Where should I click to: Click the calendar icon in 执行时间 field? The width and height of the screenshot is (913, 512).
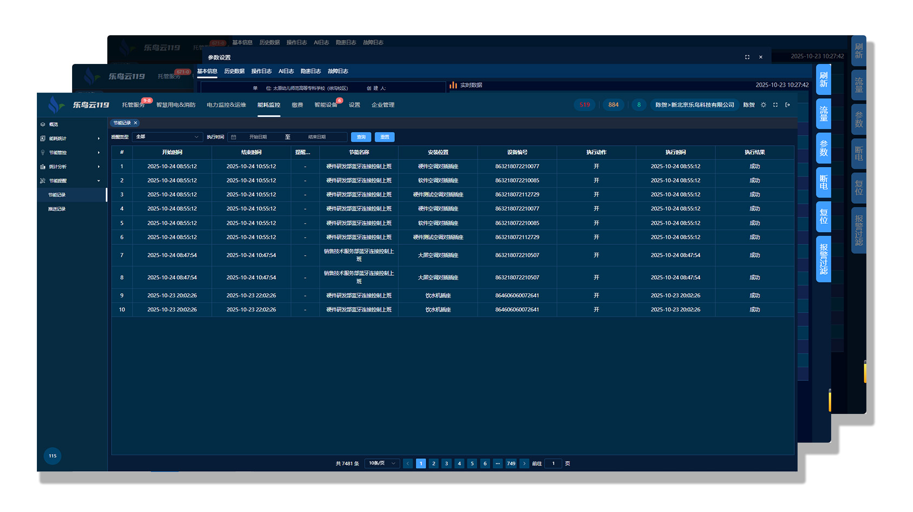tap(234, 137)
